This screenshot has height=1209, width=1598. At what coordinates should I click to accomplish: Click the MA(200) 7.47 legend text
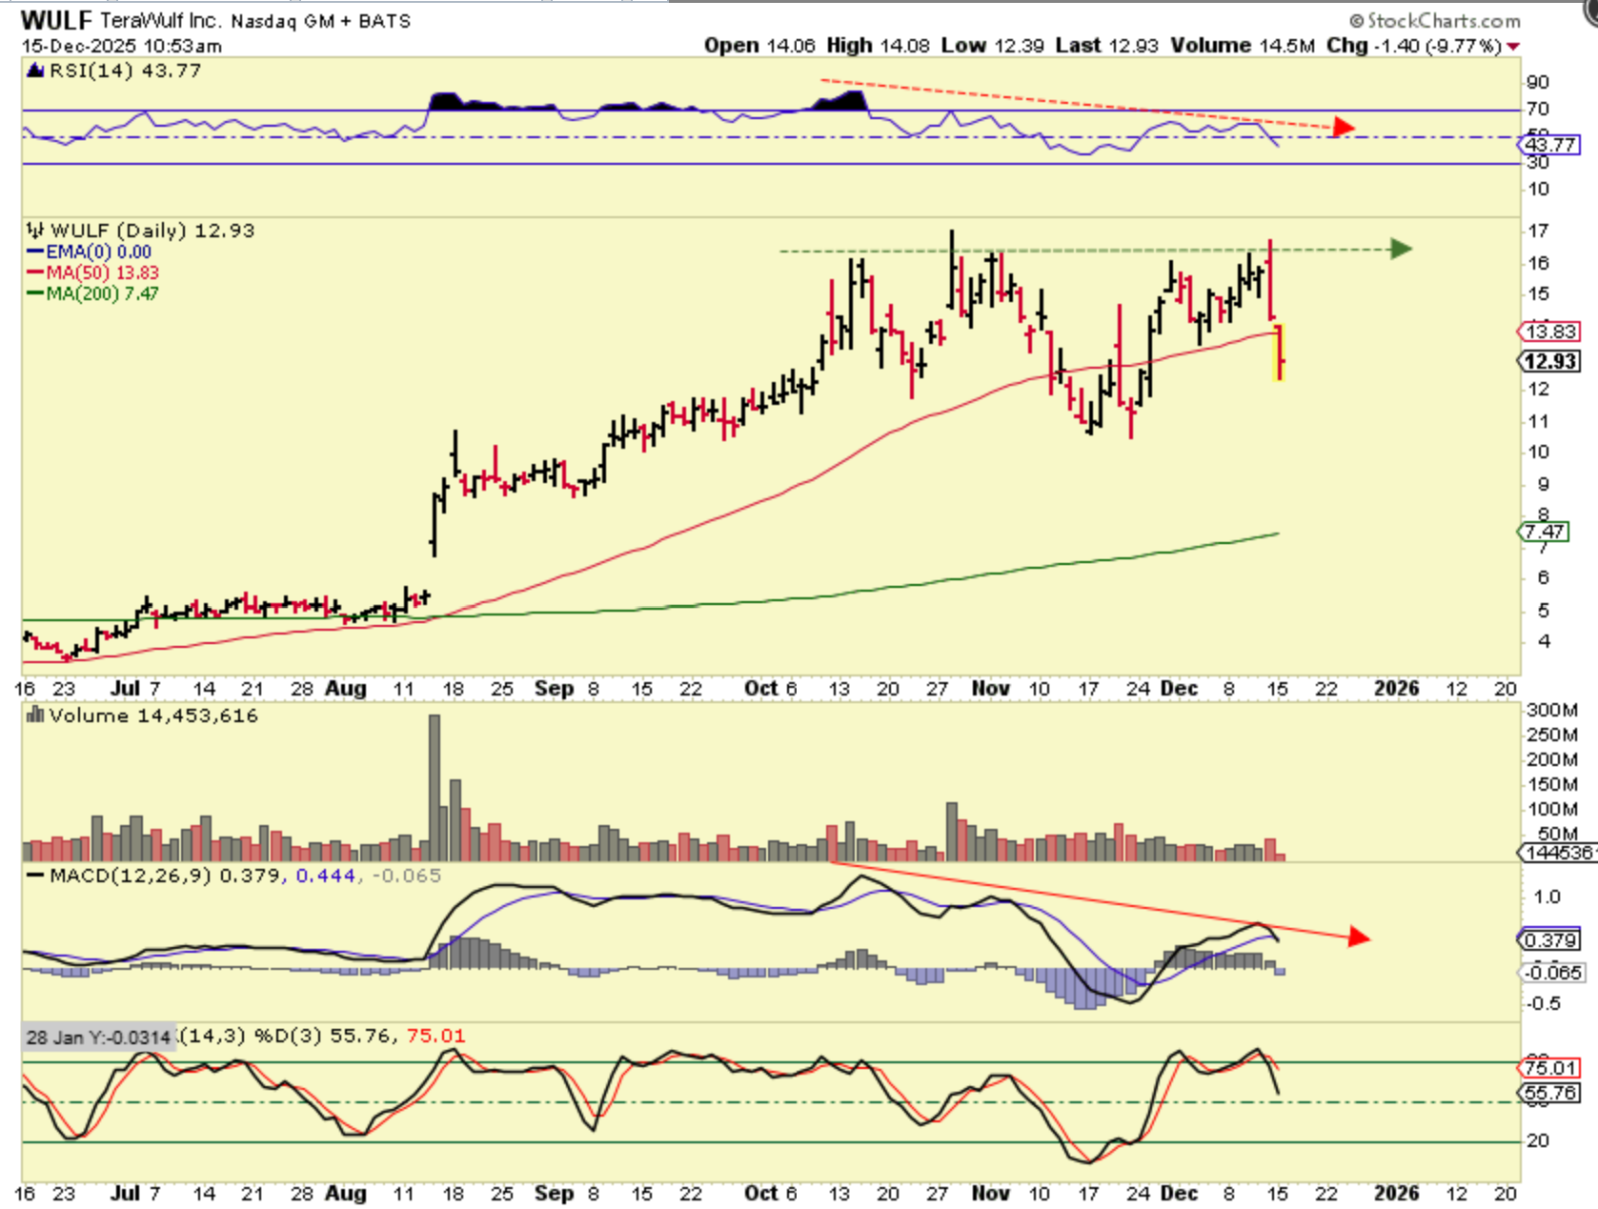[103, 293]
